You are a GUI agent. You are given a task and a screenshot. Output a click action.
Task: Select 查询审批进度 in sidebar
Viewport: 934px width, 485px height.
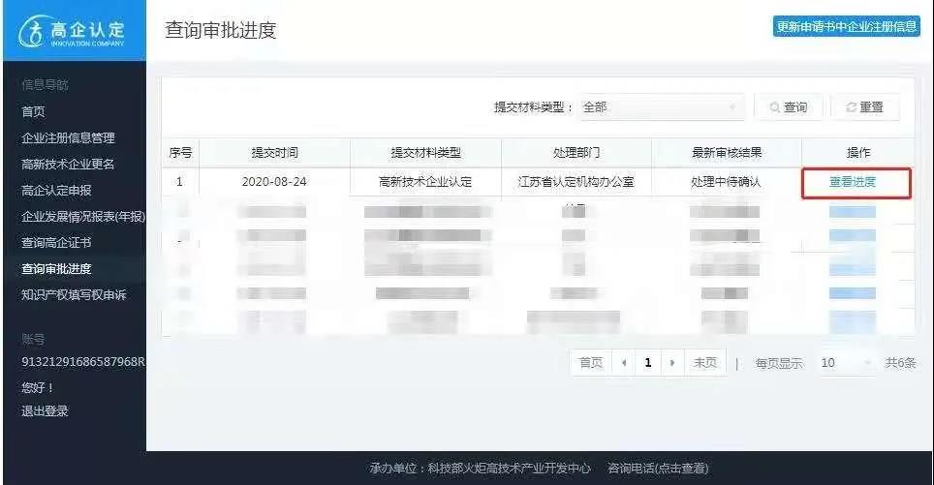point(56,268)
